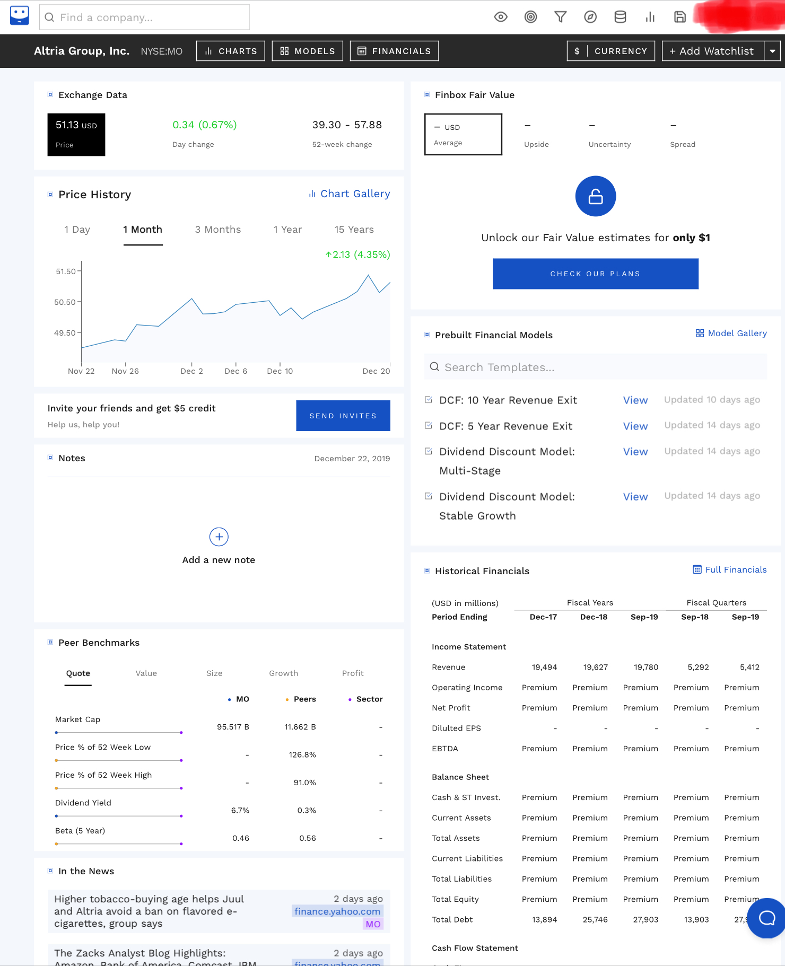Select the 1 Month price tab
This screenshot has height=966, width=785.
pyautogui.click(x=143, y=230)
